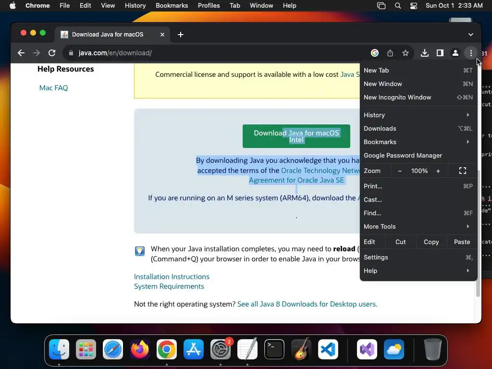Screen dimensions: 492x369
Task: Open App Store from the Dock
Action: (194, 349)
